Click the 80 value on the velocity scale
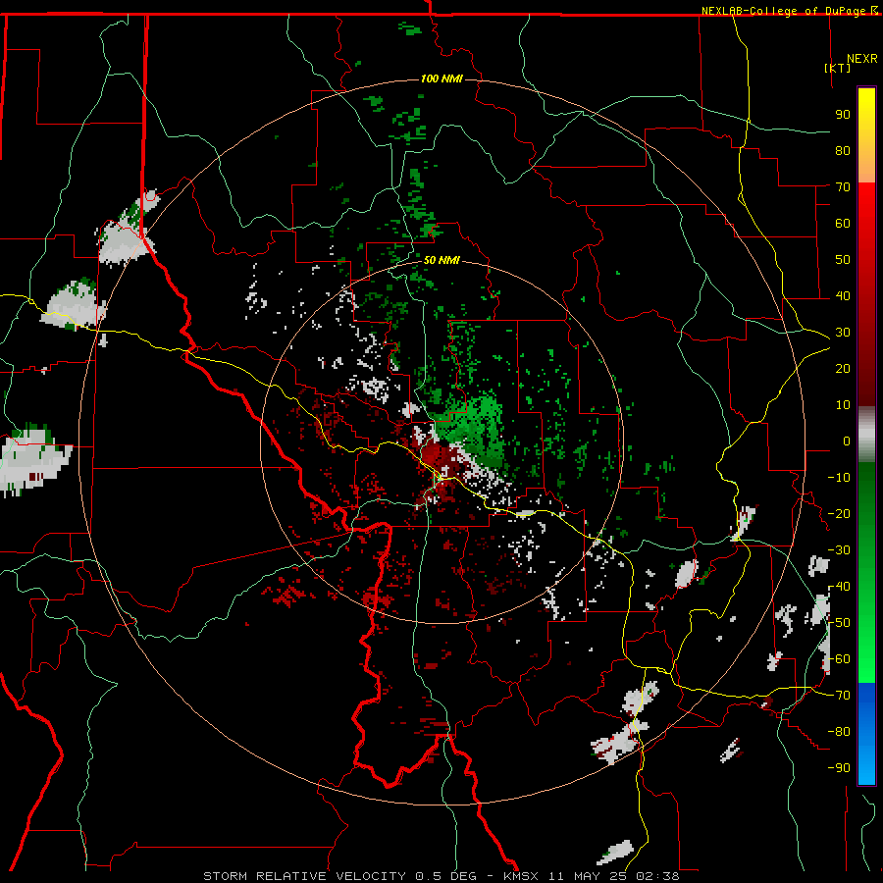Screen dimensions: 883x883 click(843, 151)
